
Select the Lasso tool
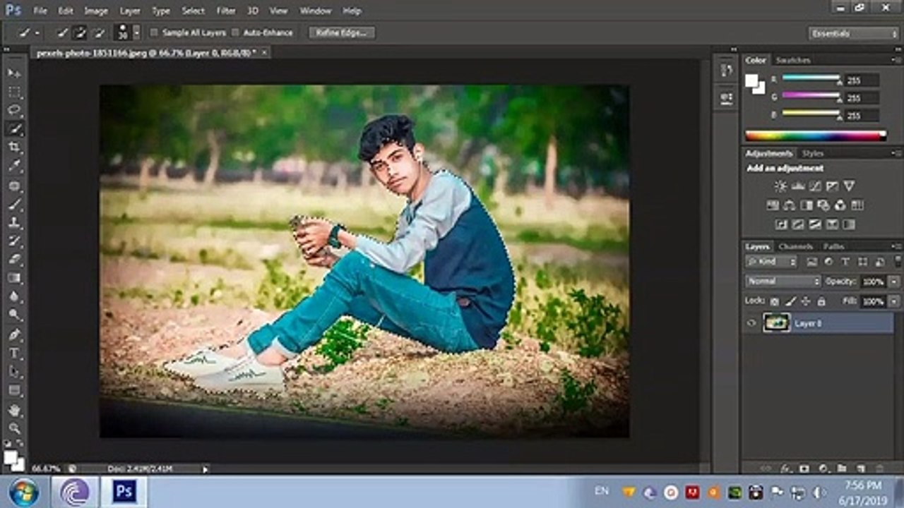[14, 110]
